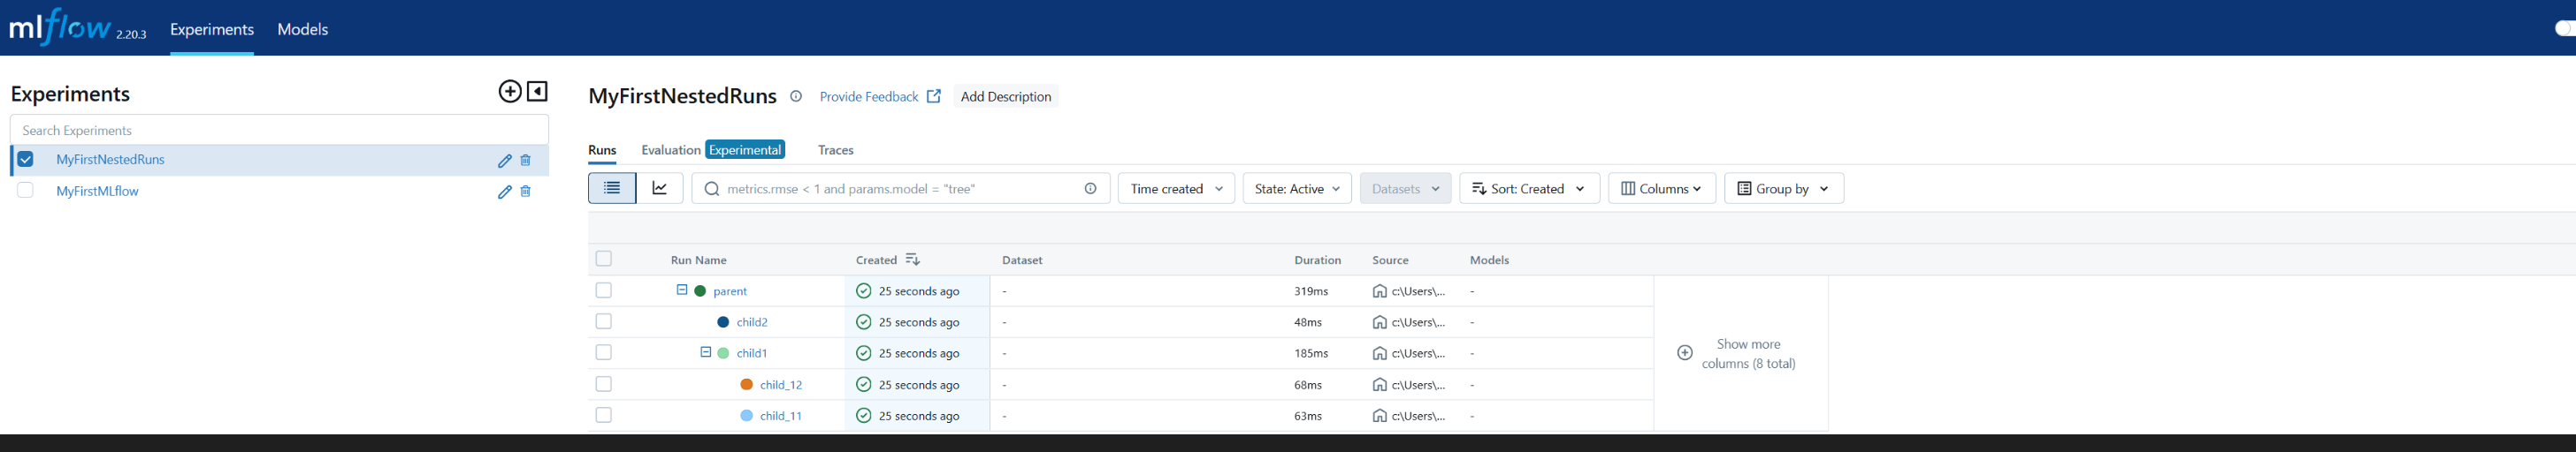Uncheck the MyFirstNestedRuns experiment checkbox

coord(26,160)
